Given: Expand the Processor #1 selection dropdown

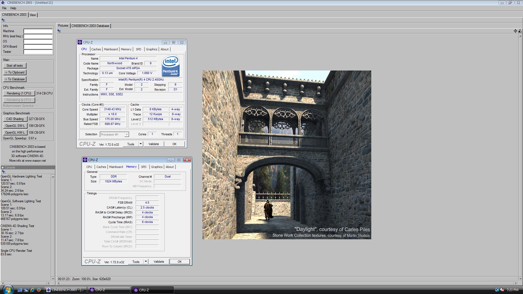Looking at the screenshot, I should [126, 134].
